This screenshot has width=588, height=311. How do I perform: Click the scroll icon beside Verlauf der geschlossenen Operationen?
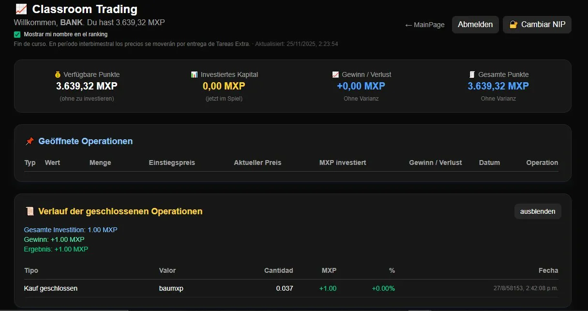click(x=30, y=211)
